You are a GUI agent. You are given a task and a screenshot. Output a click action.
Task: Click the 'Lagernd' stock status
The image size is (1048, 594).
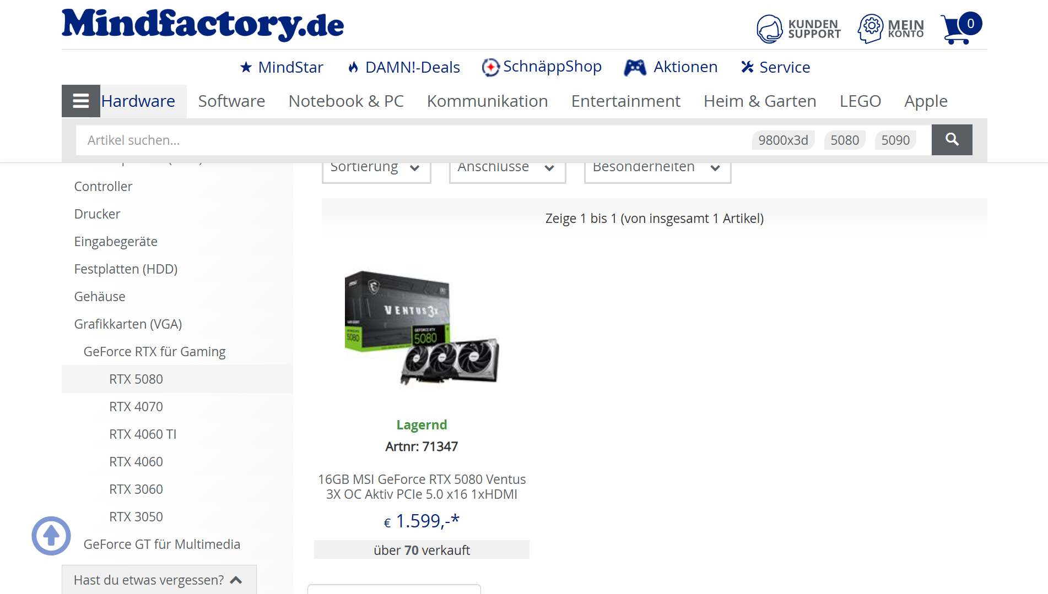pos(422,424)
